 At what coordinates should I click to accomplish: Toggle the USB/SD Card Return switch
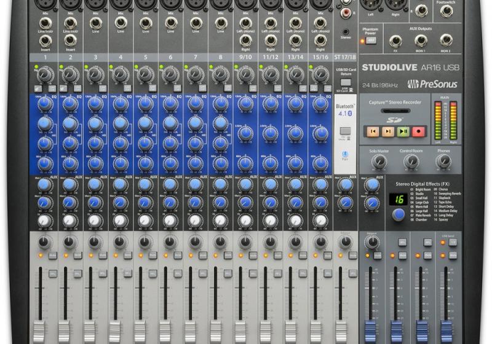point(345,82)
